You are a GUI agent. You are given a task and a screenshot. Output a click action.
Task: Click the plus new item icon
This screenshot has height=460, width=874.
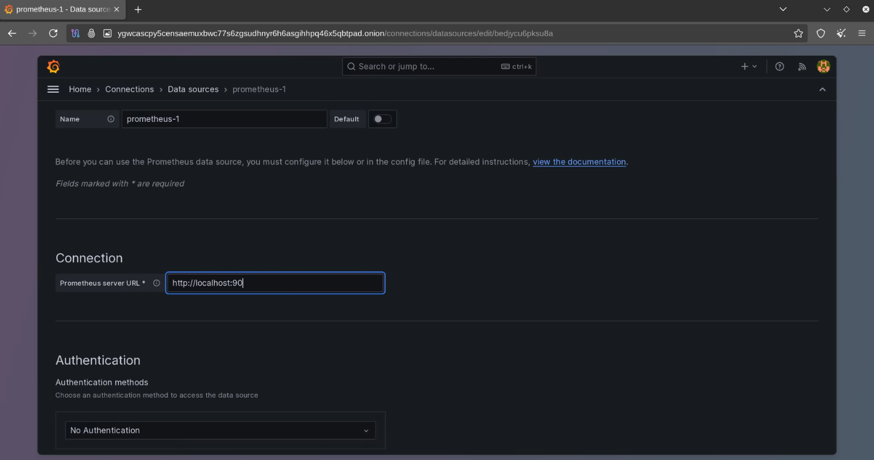[748, 67]
